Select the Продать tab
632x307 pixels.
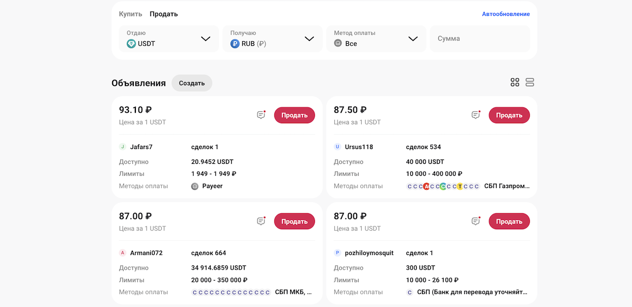[x=163, y=14]
